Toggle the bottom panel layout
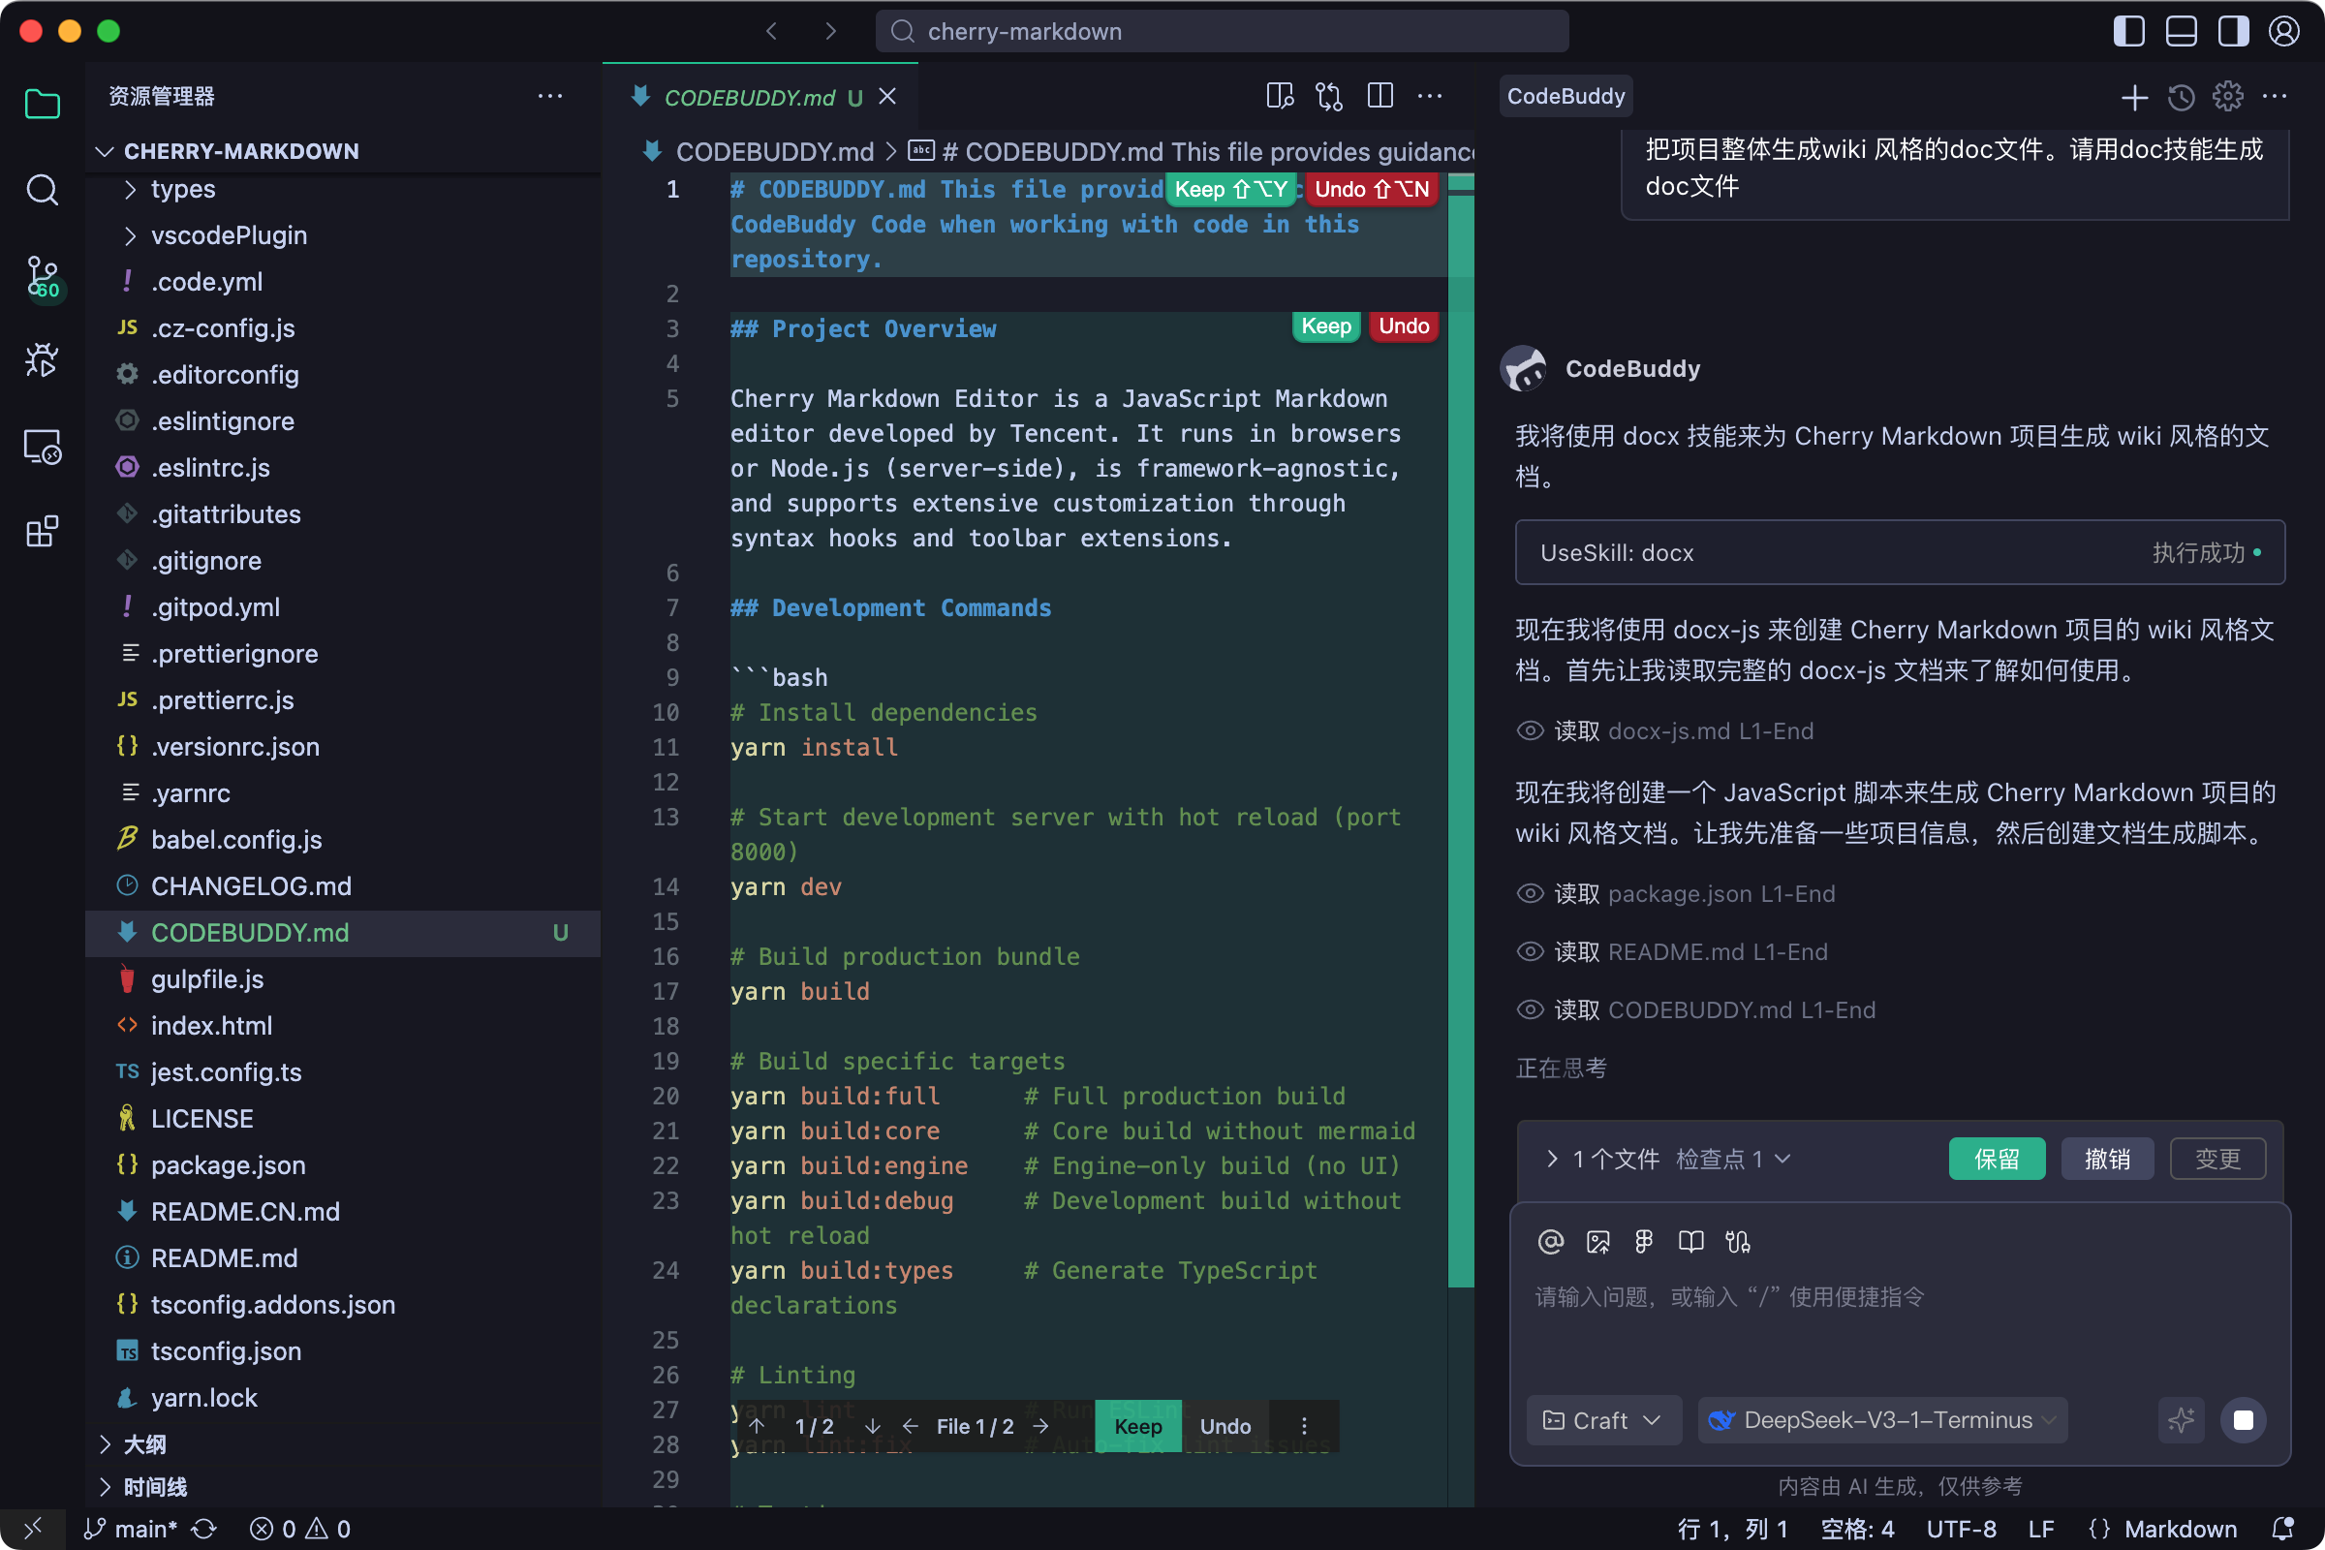The width and height of the screenshot is (2325, 1550). (2181, 32)
